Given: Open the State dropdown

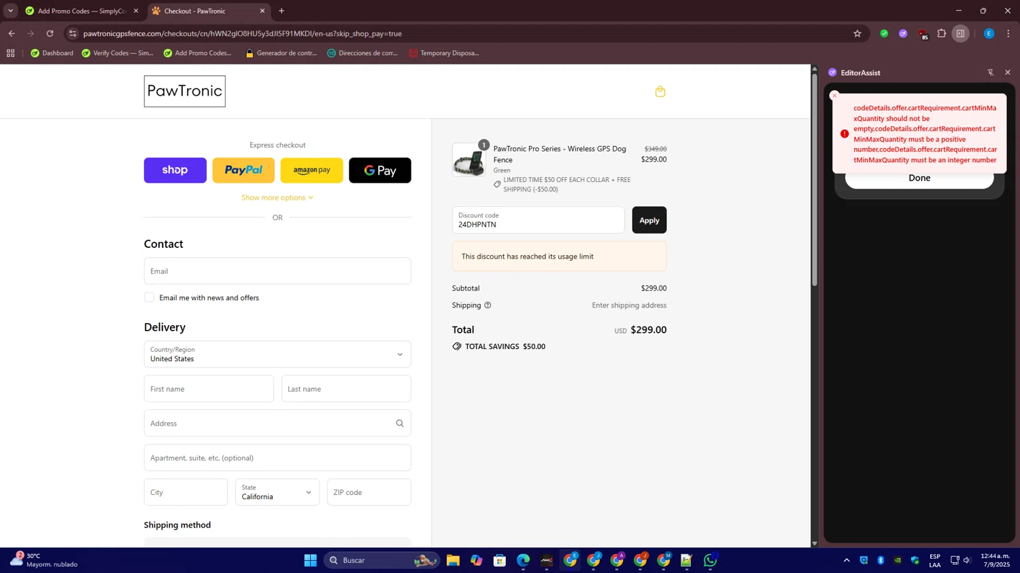Looking at the screenshot, I should pyautogui.click(x=277, y=492).
